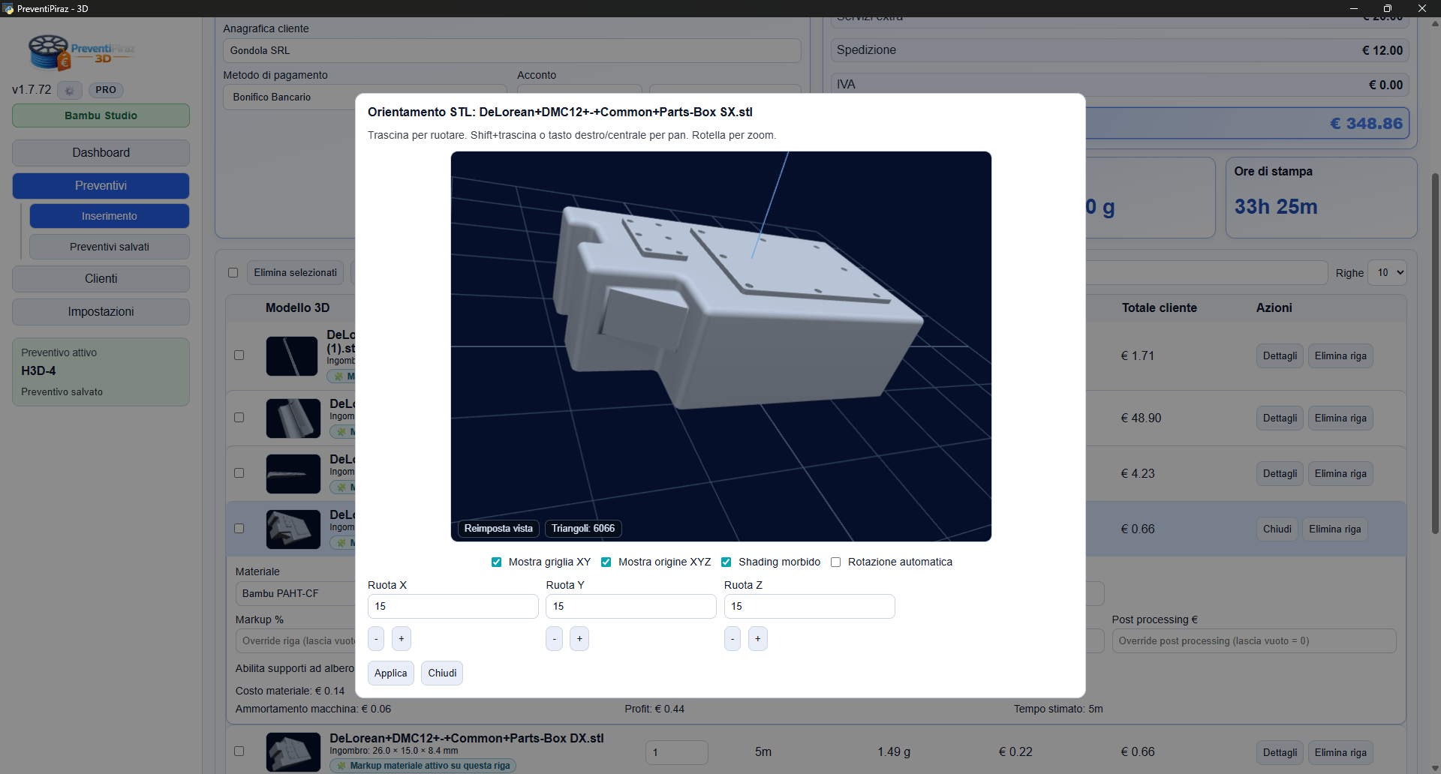Increase Ruota X with plus button
Image resolution: width=1441 pixels, height=774 pixels.
point(401,639)
